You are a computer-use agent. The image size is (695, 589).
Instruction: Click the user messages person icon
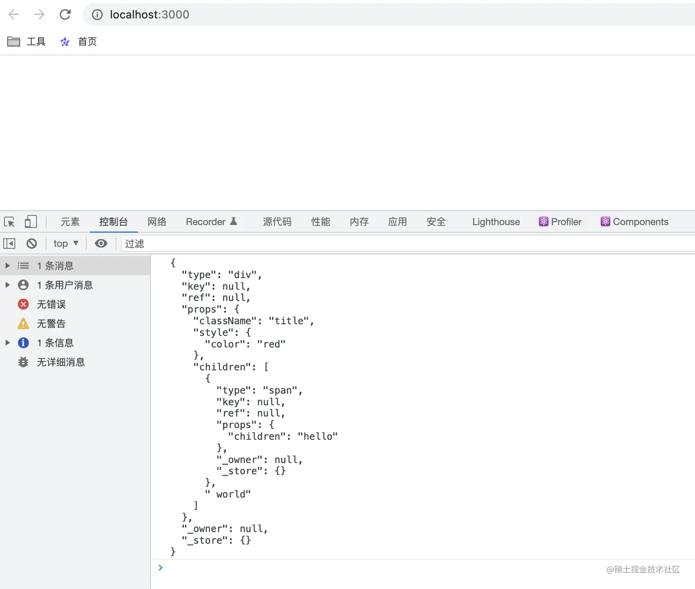23,285
